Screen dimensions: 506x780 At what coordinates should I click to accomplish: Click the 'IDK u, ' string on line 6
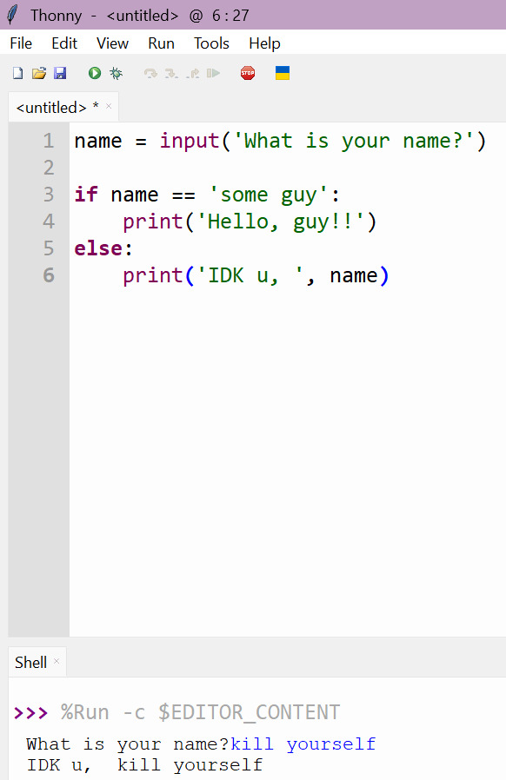tap(250, 275)
